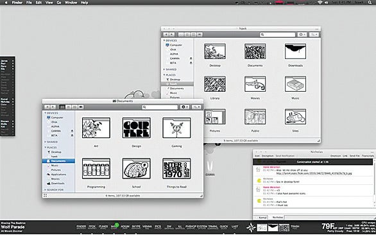The height and width of the screenshot is (235, 376).
Task: Open the flickr link in conversation
Action: coord(314,173)
